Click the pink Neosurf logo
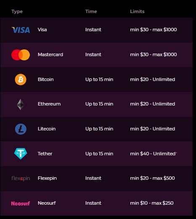 coord(21,203)
